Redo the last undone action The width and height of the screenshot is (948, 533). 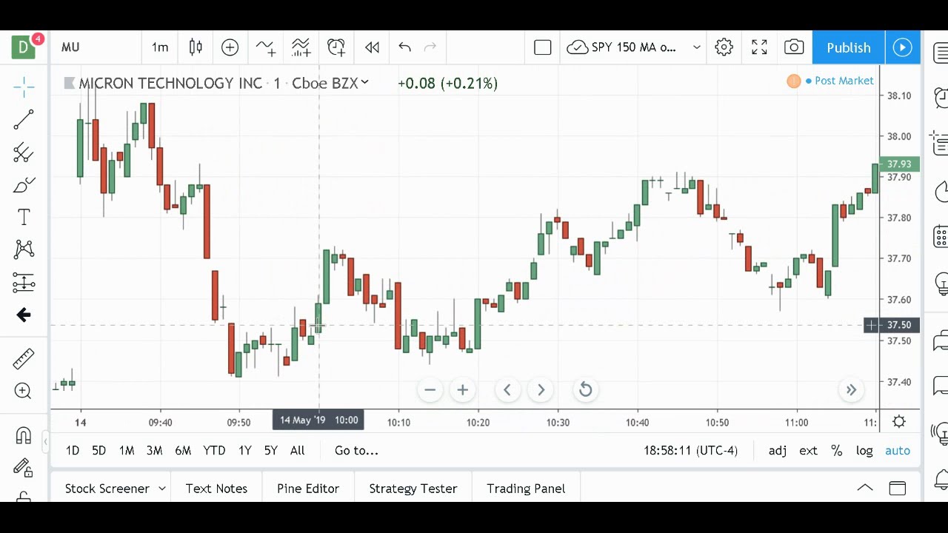pyautogui.click(x=430, y=47)
